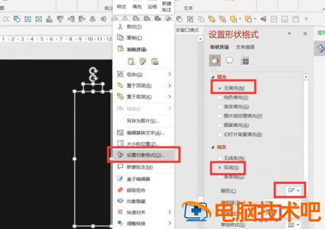This screenshot has width=325, height=229.
Task: Click slide area scrollbar up arrow
Action: coord(200,39)
